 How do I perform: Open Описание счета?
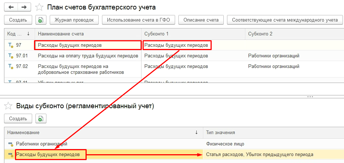201,20
